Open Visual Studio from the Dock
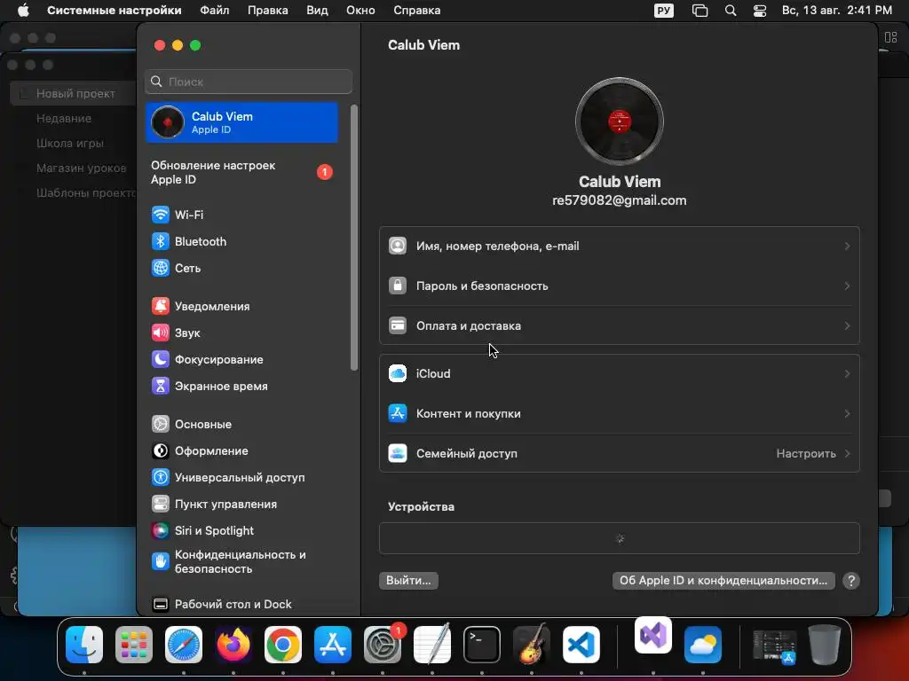 click(x=653, y=635)
